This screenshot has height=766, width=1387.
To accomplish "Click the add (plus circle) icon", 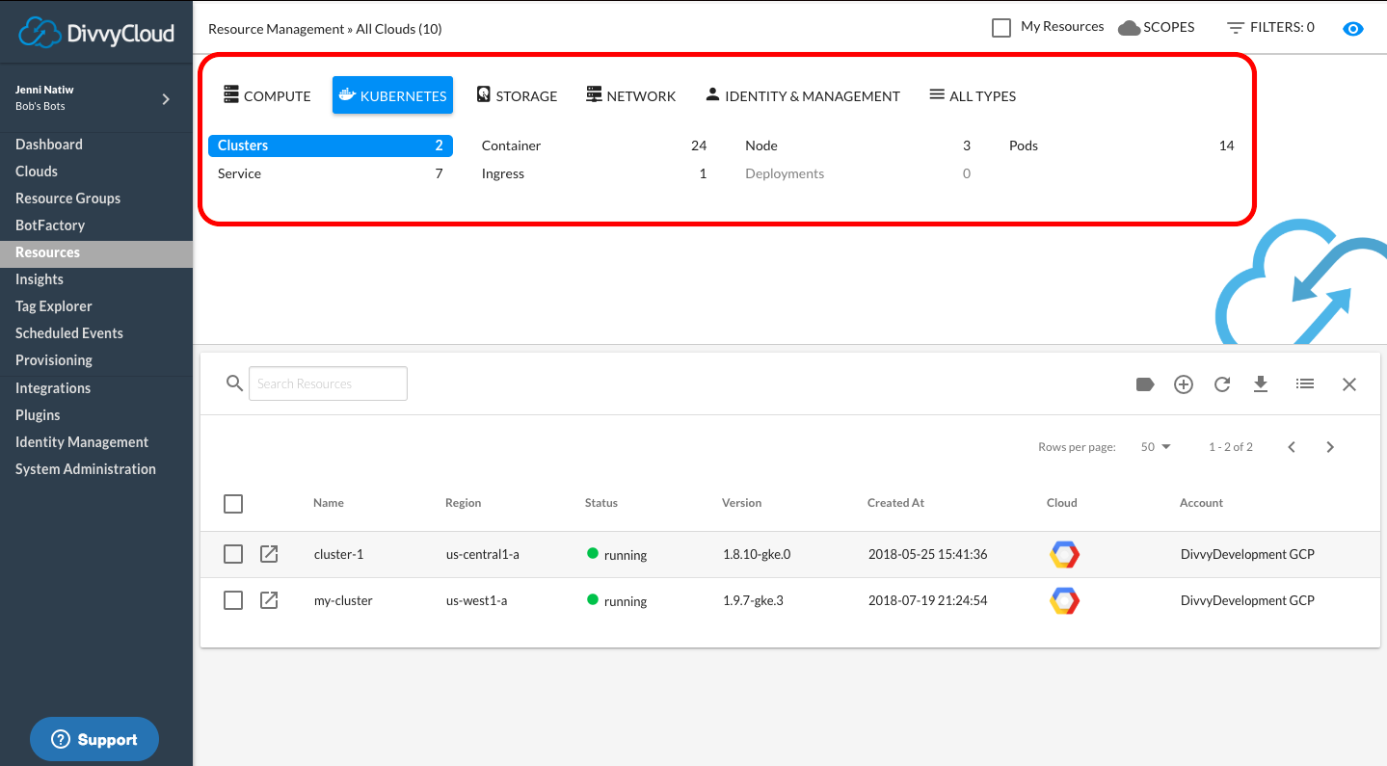I will click(1184, 384).
